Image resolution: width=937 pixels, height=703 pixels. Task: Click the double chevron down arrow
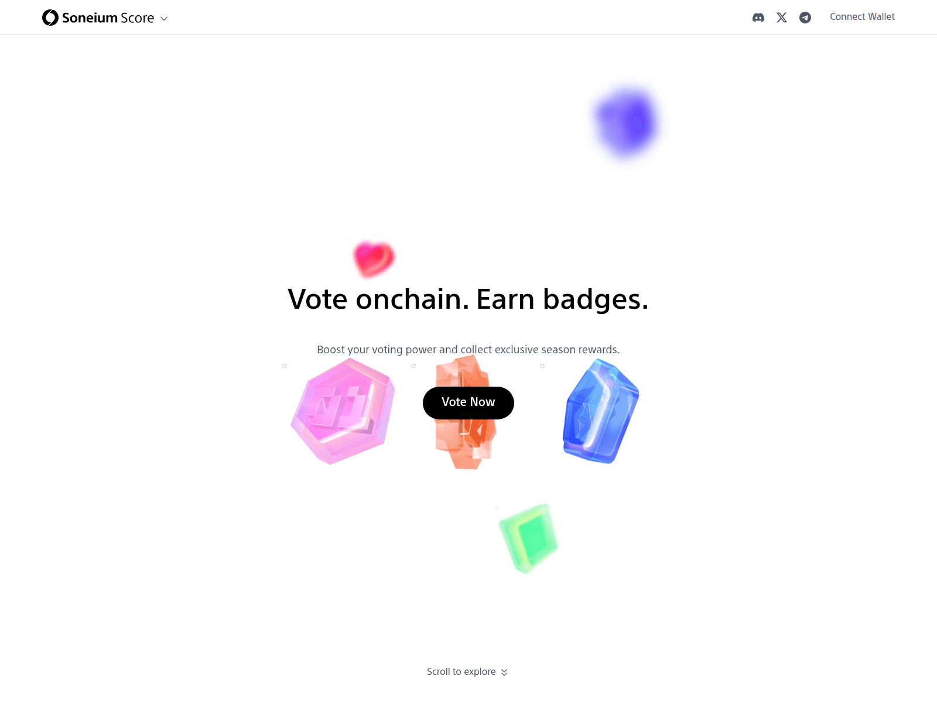[x=504, y=673]
